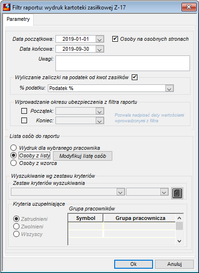Screen dimensions: 199x273
Task: Click the Modyfikuj listę osób button
Action: coord(82,156)
